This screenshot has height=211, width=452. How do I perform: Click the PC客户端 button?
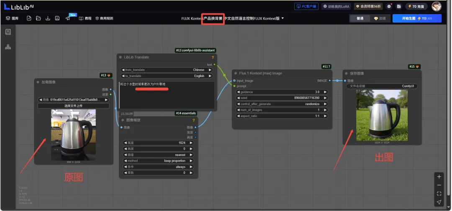[x=306, y=6]
